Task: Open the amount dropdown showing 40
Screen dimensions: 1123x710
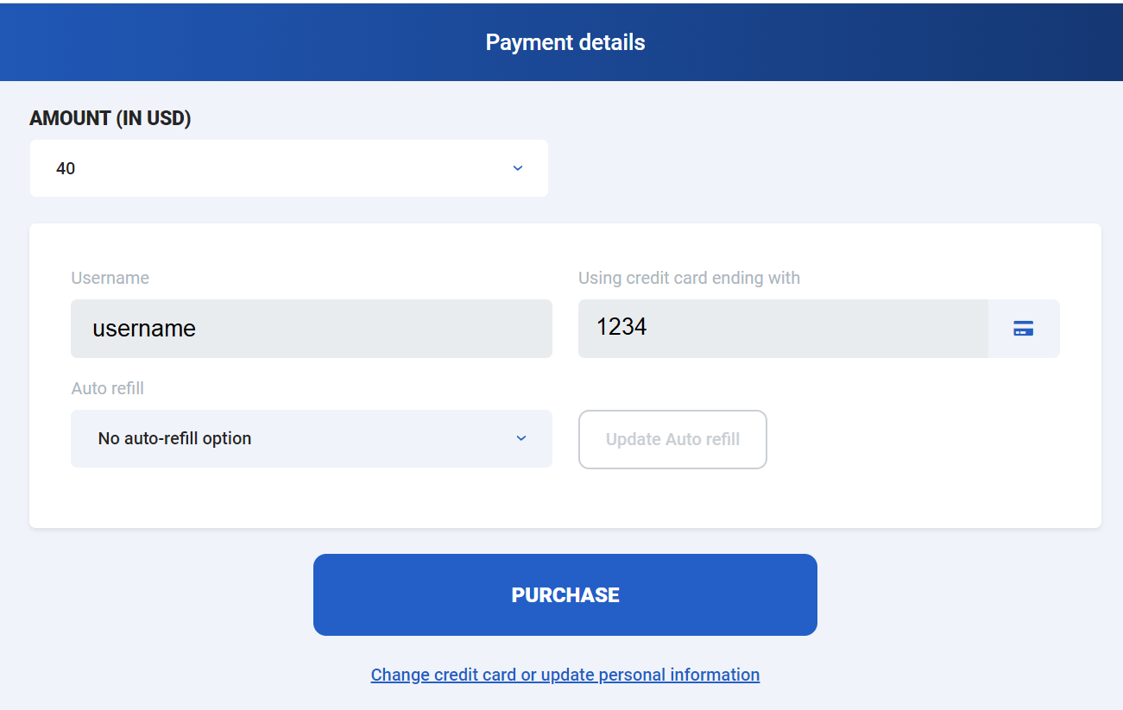Action: 289,168
